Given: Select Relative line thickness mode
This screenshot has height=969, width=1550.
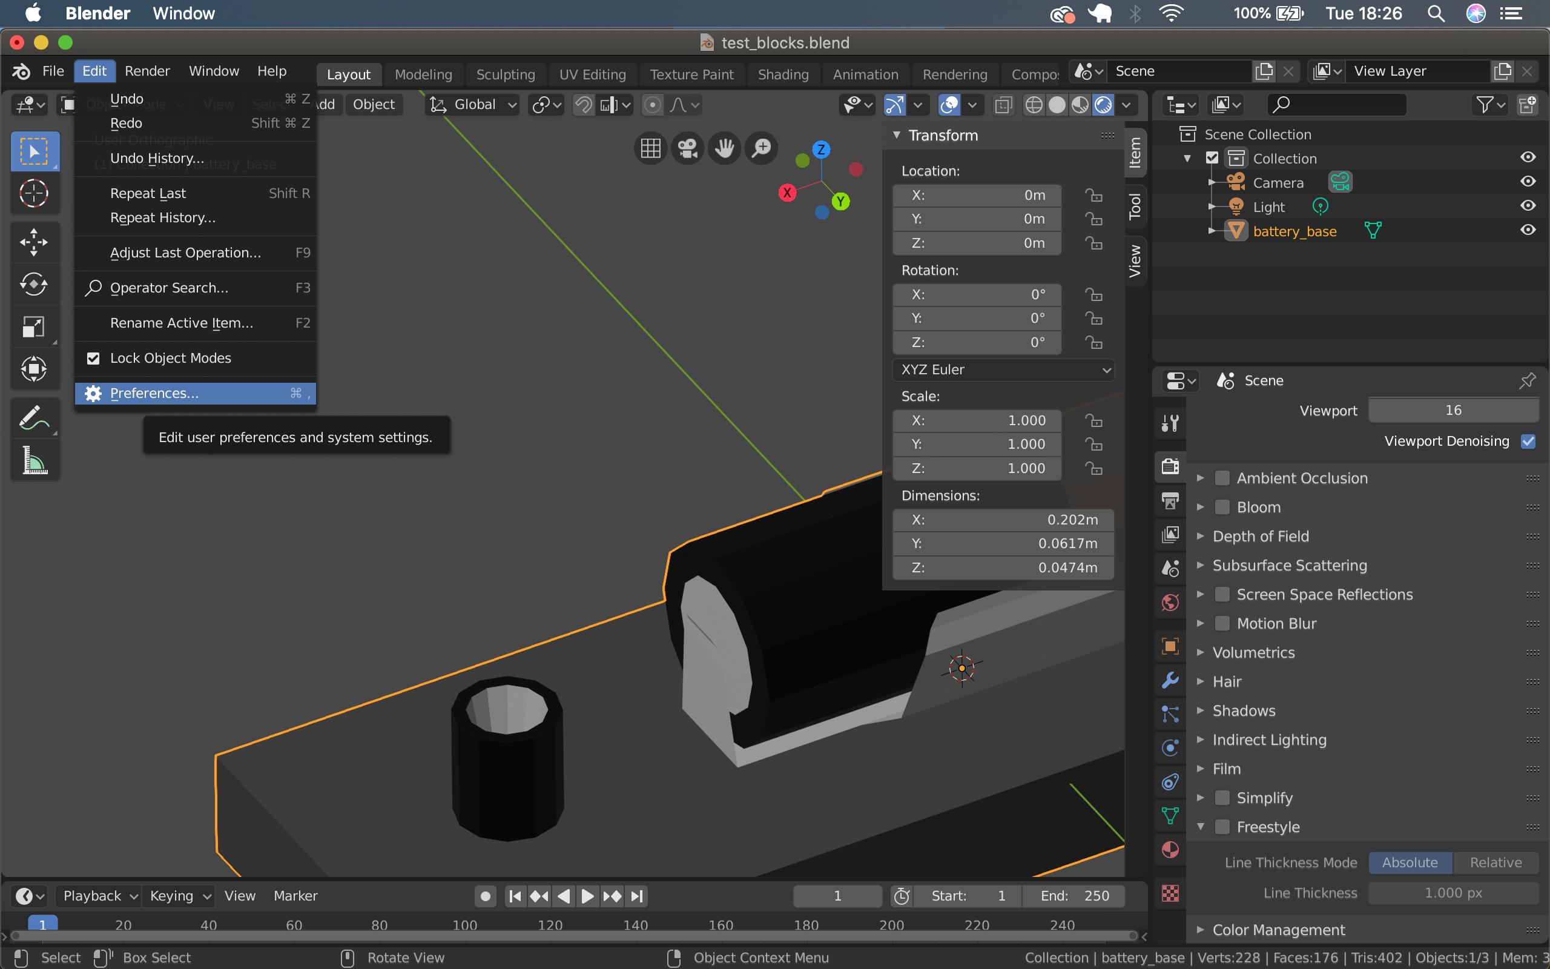Looking at the screenshot, I should [1496, 862].
